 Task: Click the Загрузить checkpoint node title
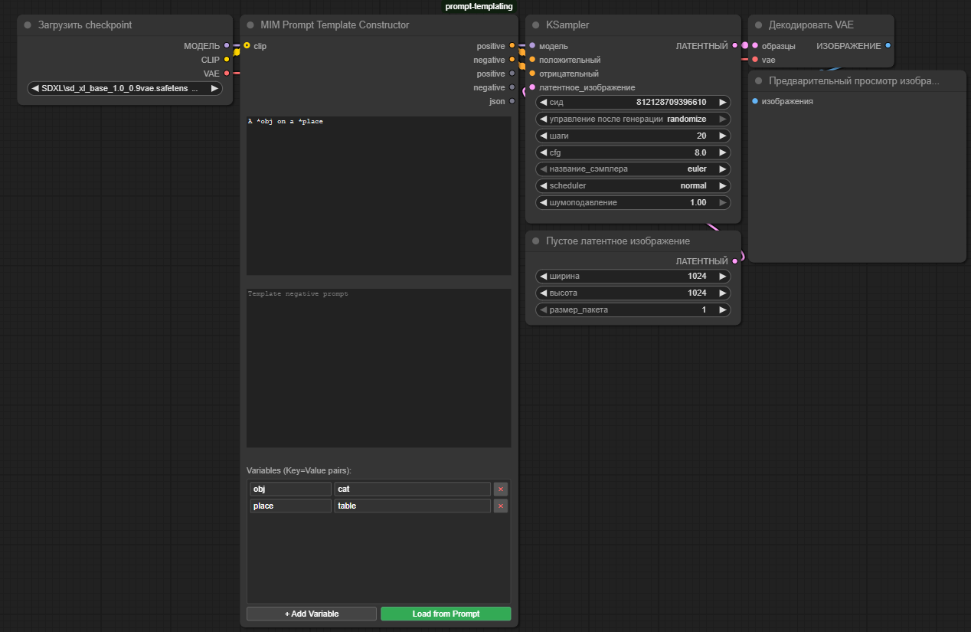tap(85, 25)
